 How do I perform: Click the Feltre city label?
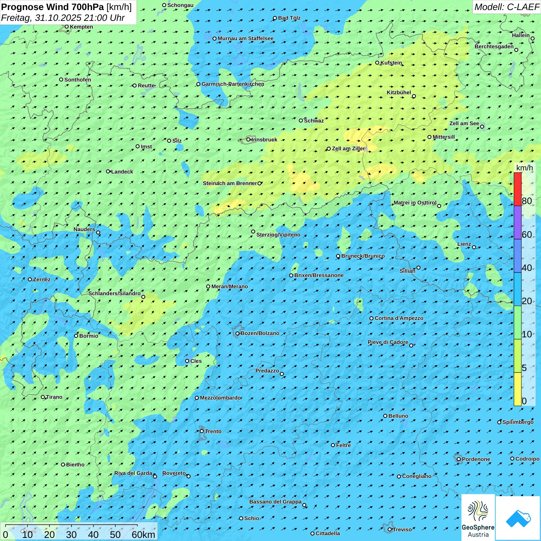coord(344,445)
